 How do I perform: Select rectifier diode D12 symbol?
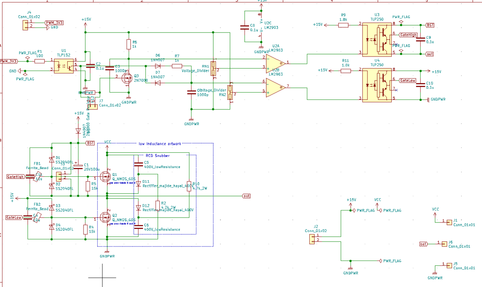[138, 208]
